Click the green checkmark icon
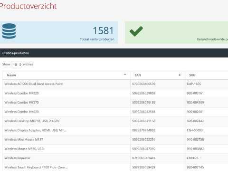228x171 pixels. tap(136, 31)
